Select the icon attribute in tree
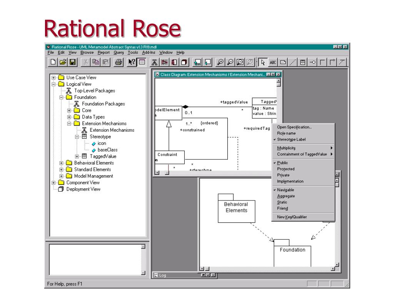The image size is (394, 295). pyautogui.click(x=102, y=143)
